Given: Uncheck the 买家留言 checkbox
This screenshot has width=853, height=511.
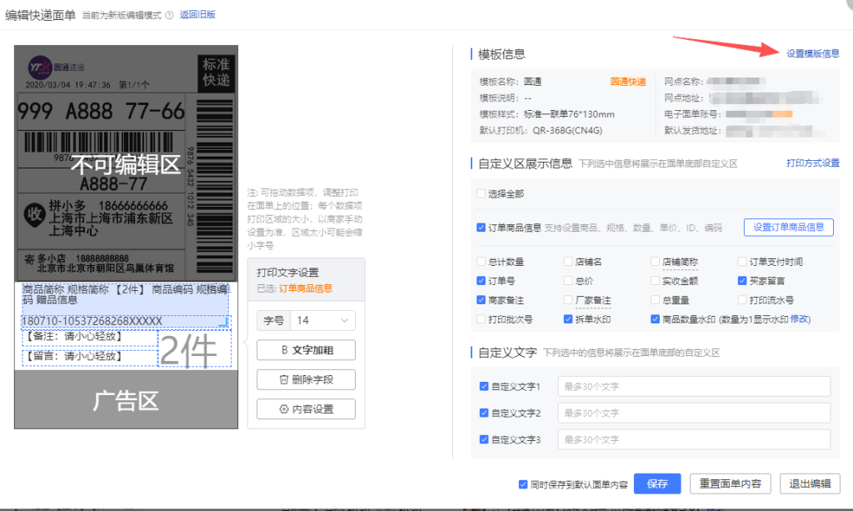Looking at the screenshot, I should coord(742,281).
